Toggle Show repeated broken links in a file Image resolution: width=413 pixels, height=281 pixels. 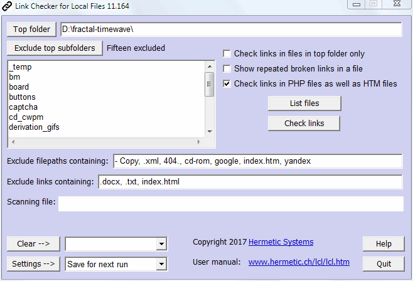[x=227, y=68]
